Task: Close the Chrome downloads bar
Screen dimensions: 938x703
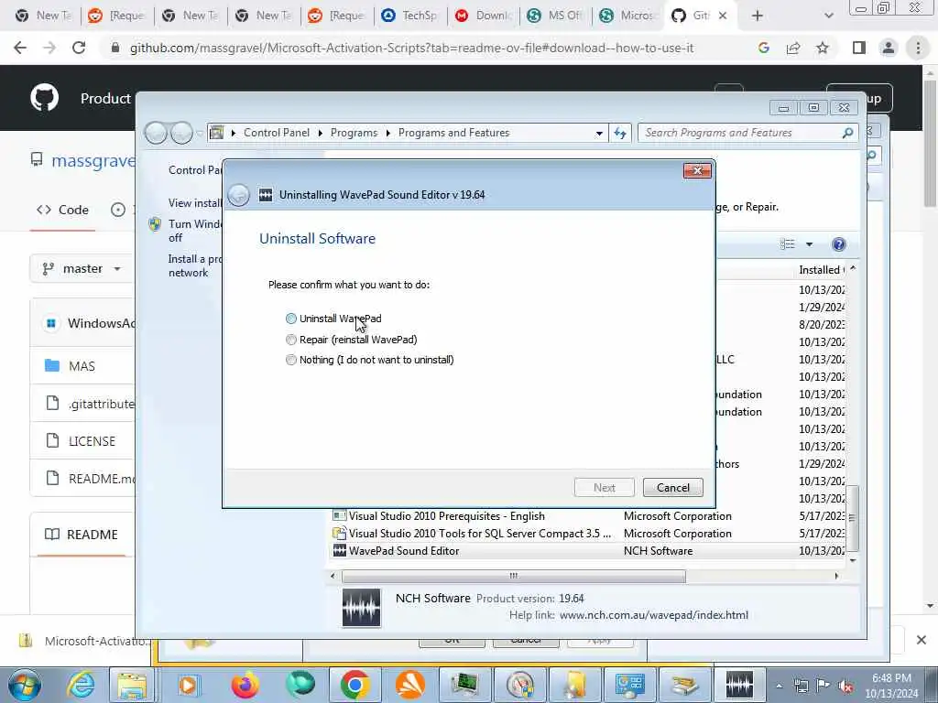Action: coord(922,640)
